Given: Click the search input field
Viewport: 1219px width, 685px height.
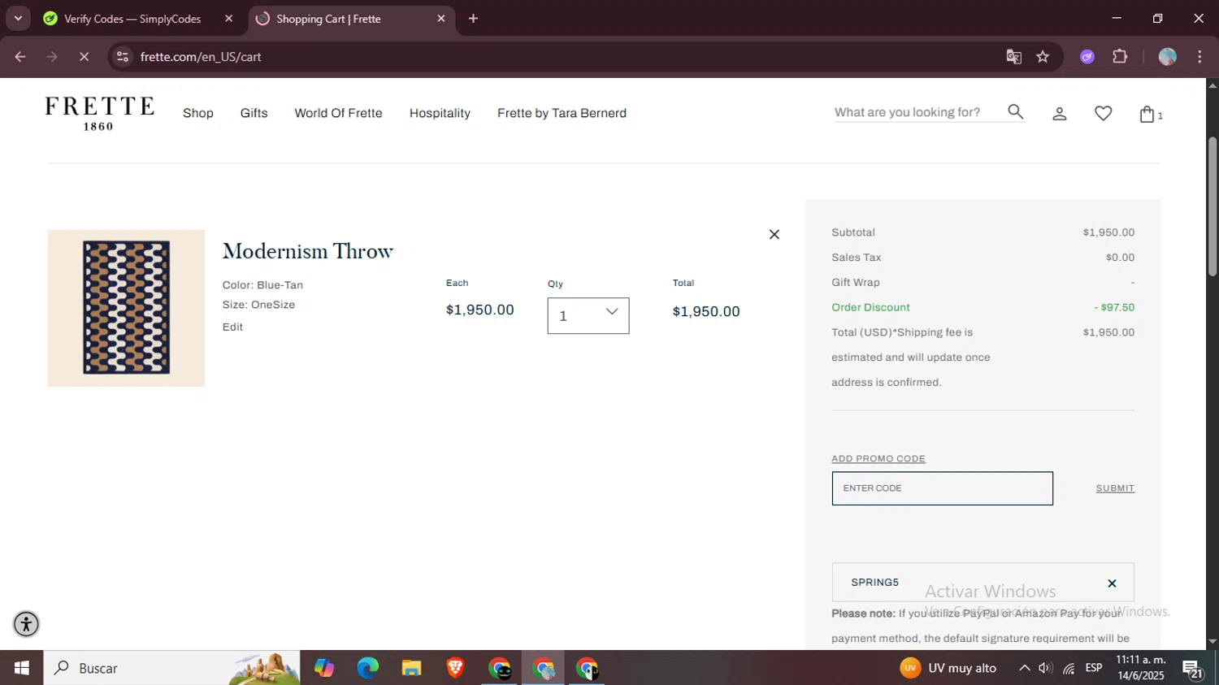Looking at the screenshot, I should 918,112.
